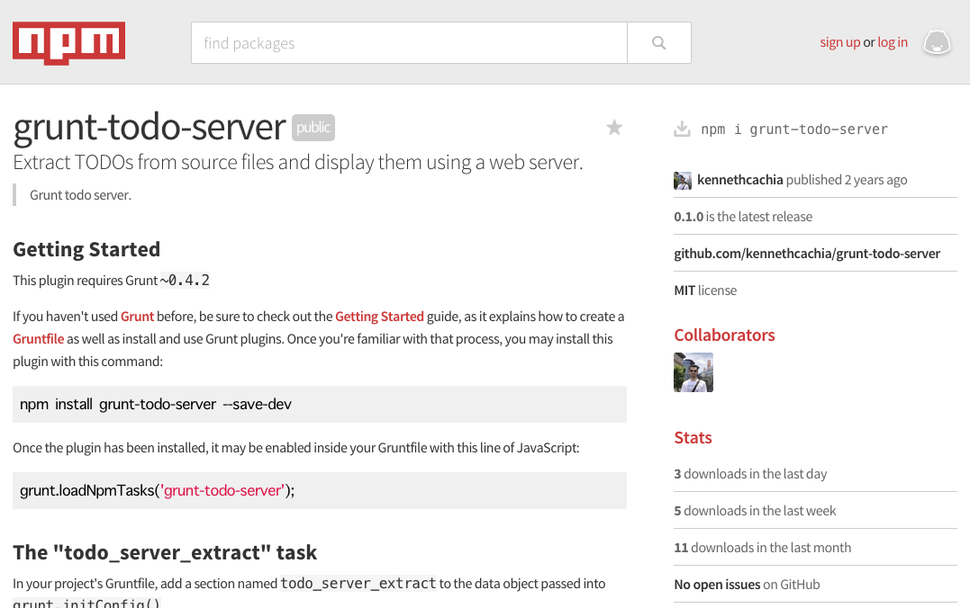Viewport: 970px width, 608px height.
Task: Open the Getting Started guide link
Action: tap(379, 317)
